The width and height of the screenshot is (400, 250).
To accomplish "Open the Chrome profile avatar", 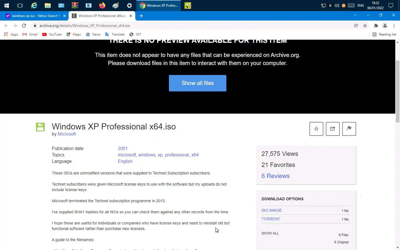I will 385,26.
